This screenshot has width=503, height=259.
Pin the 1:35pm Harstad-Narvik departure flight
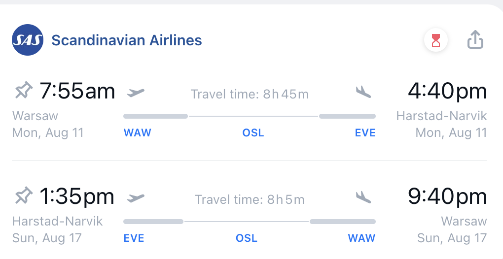coord(23,195)
